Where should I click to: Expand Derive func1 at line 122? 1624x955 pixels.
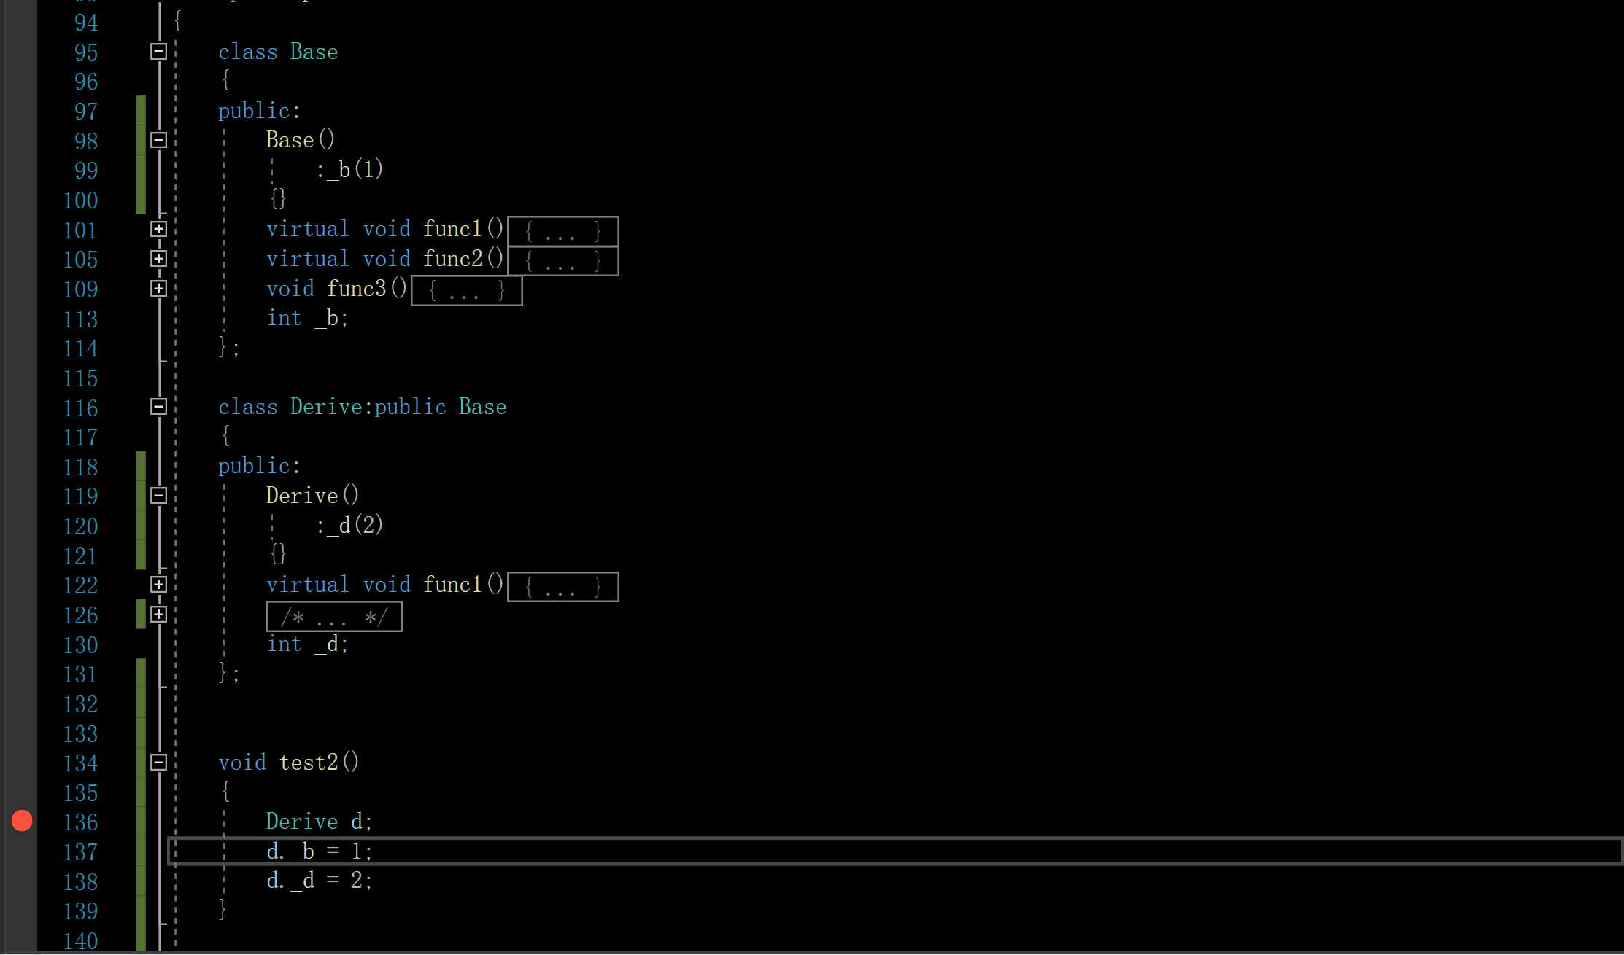point(158,585)
